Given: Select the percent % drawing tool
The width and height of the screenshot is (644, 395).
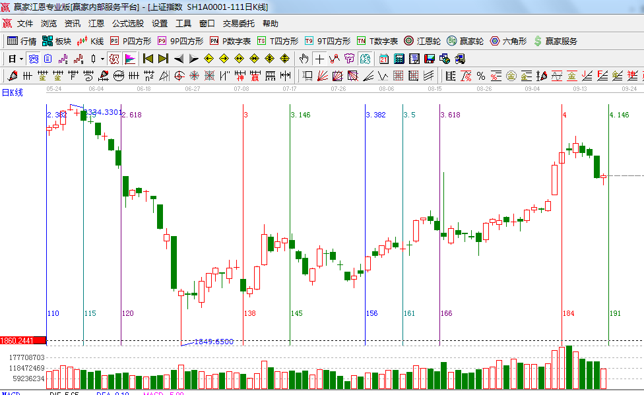Looking at the screenshot, I should pos(480,76).
